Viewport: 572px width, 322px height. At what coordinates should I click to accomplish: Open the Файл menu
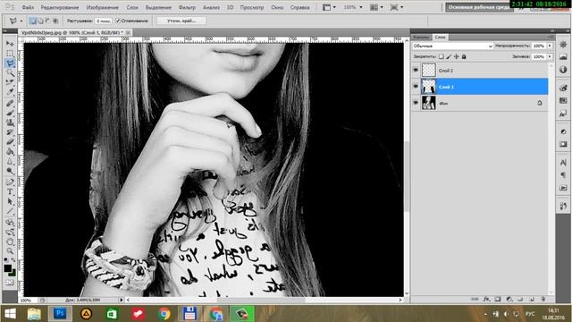28,7
